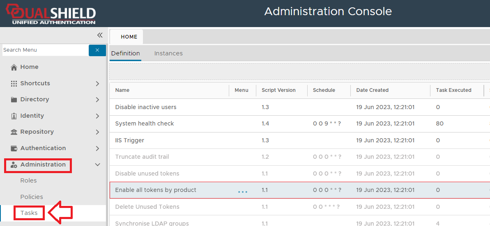Click the Repository bank icon
The image size is (490, 226).
14,132
